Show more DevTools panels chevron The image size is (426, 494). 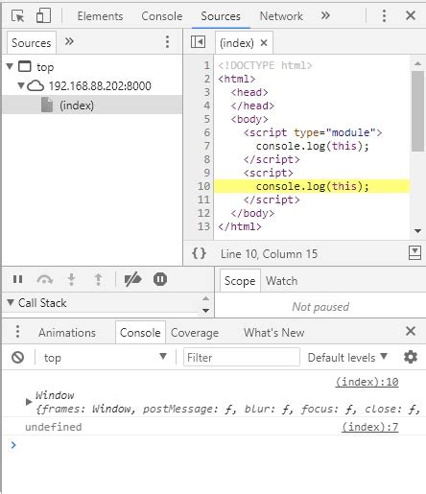point(325,15)
